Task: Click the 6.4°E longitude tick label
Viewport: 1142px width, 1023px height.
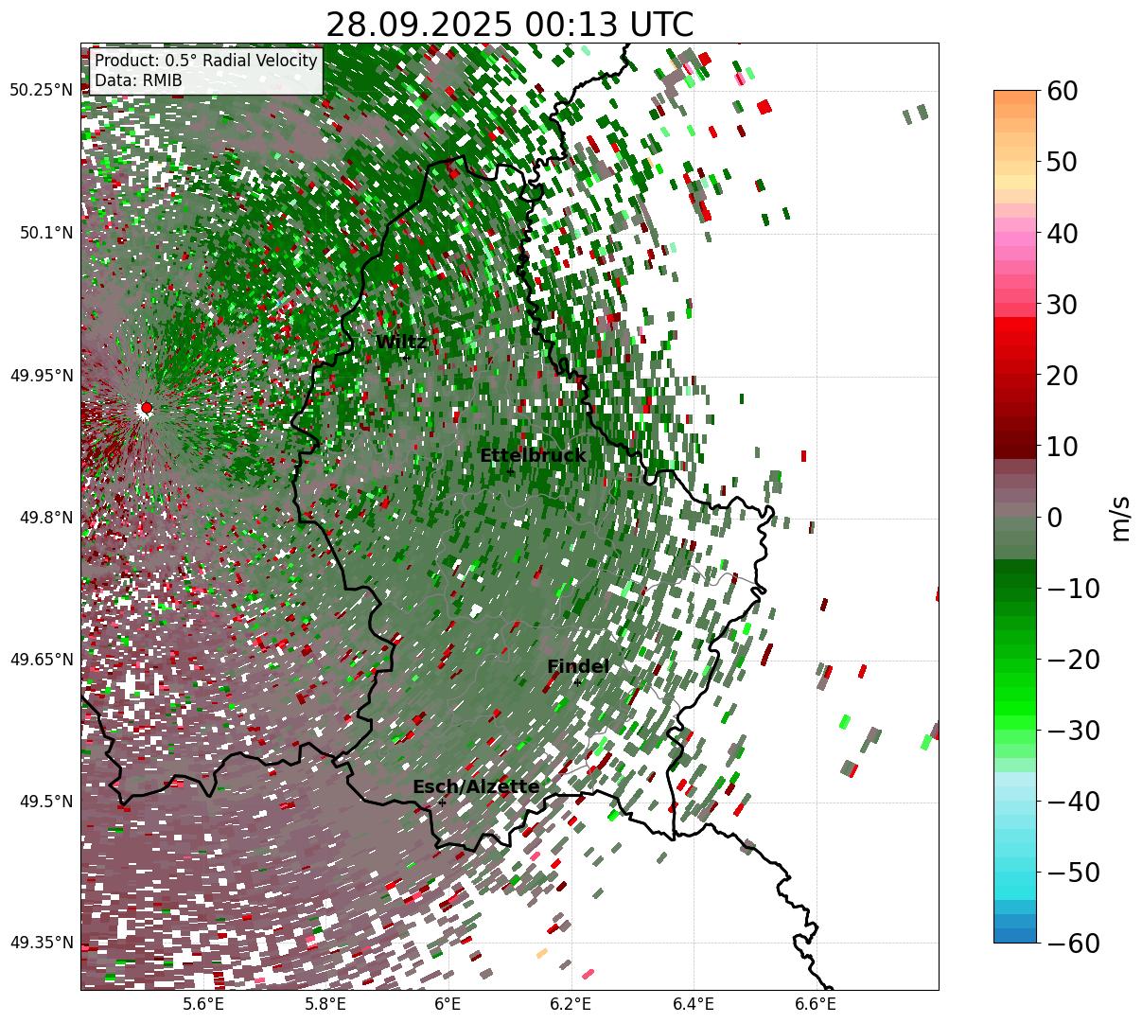Action: (x=694, y=1004)
